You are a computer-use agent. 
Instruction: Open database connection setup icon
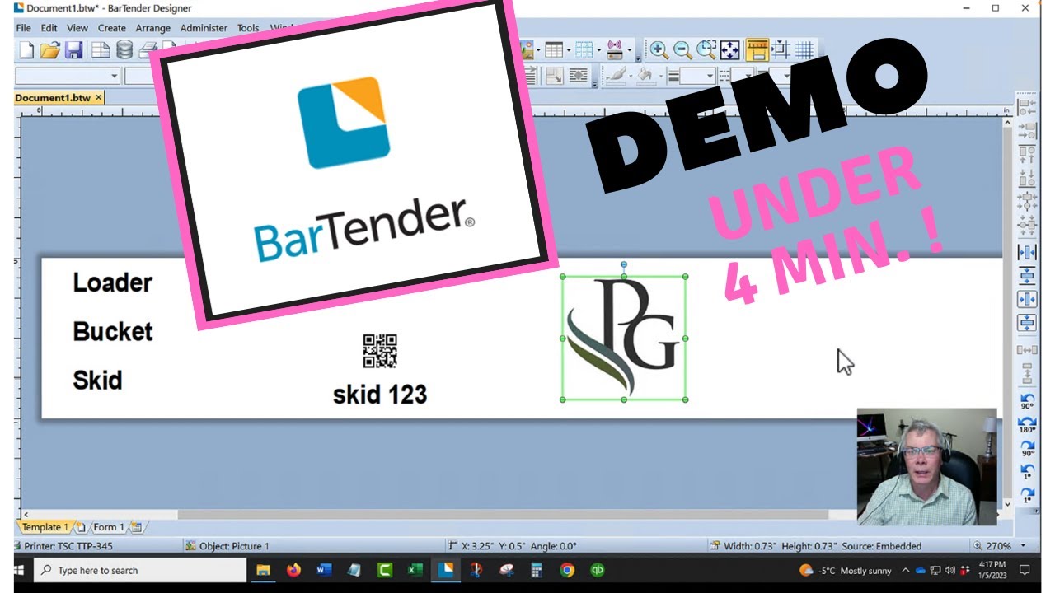(124, 50)
